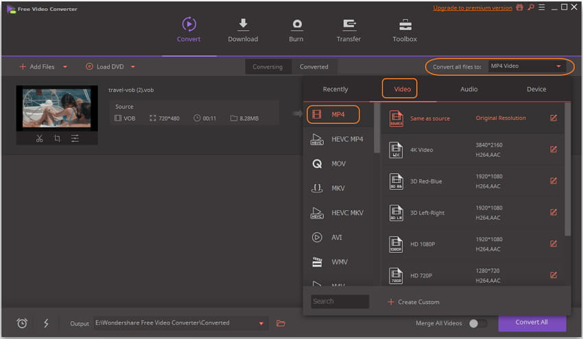The height and width of the screenshot is (339, 583).
Task: Show the Converting list tab
Action: pos(267,67)
